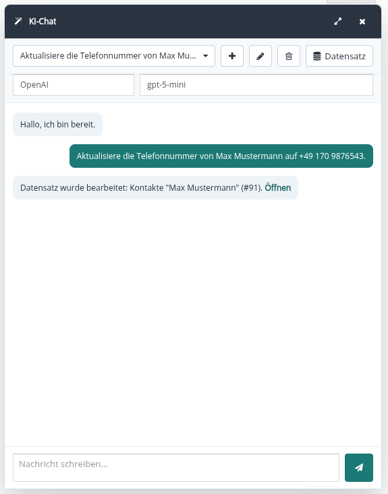Click the 'Hallo, ich bin bereit.' message

58,125
